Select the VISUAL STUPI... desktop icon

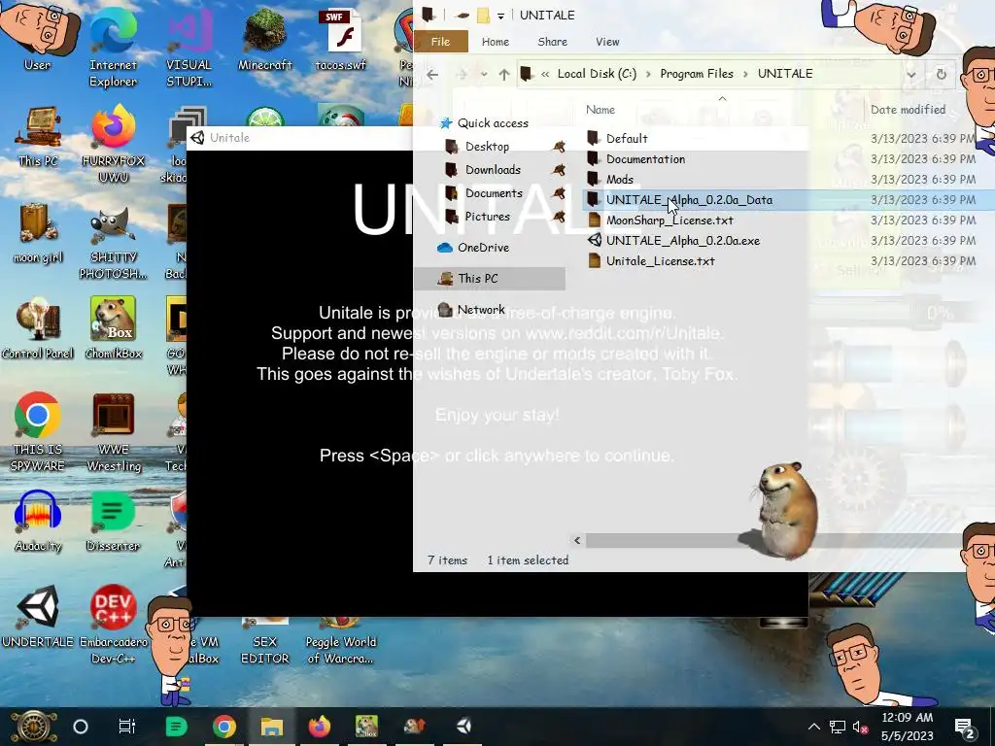pyautogui.click(x=189, y=47)
